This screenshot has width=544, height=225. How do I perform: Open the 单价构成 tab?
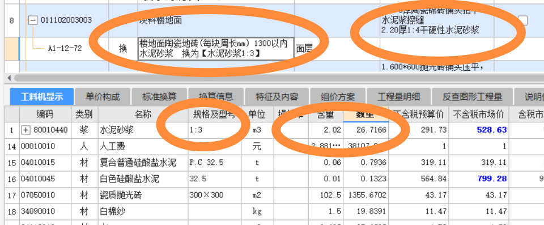click(x=103, y=96)
